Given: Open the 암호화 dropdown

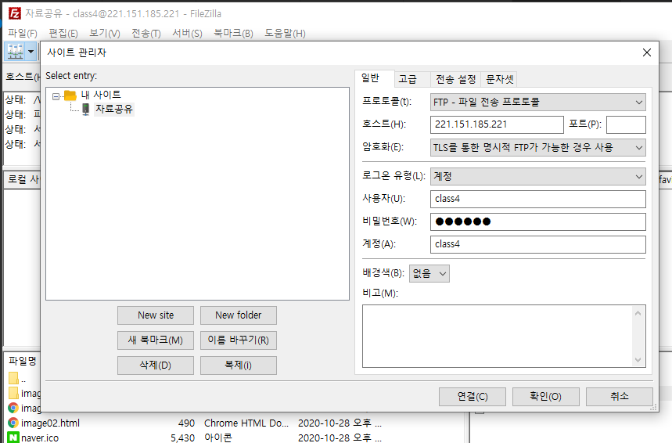Looking at the screenshot, I should [538, 147].
